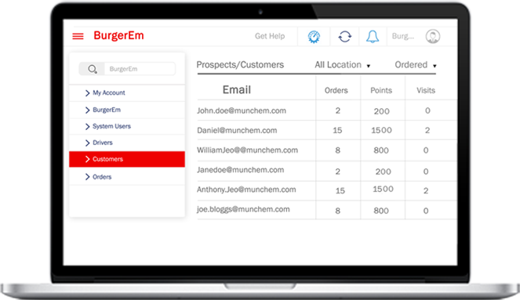Open the Ordered filter dropdown
This screenshot has height=300, width=520.
pos(416,65)
